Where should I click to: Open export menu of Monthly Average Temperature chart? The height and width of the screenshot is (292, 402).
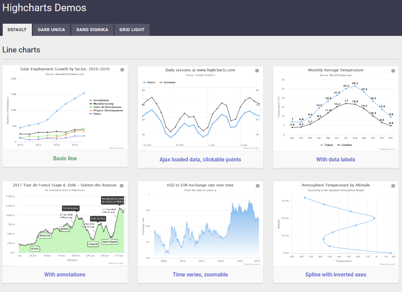pyautogui.click(x=393, y=71)
